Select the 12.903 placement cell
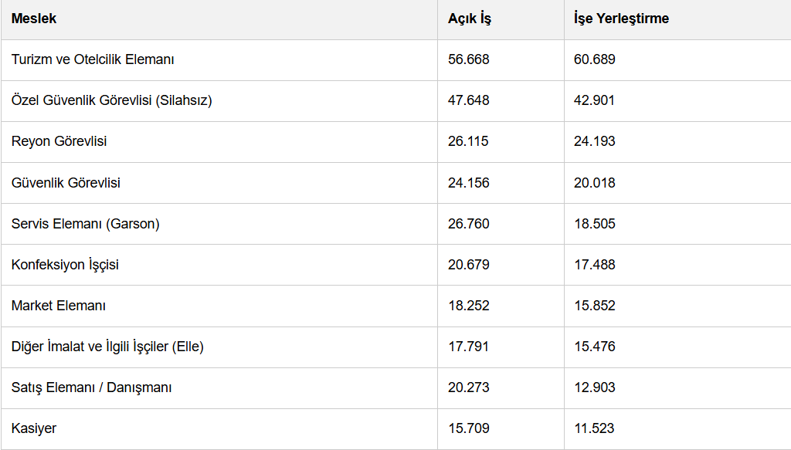The image size is (791, 450). (677, 387)
